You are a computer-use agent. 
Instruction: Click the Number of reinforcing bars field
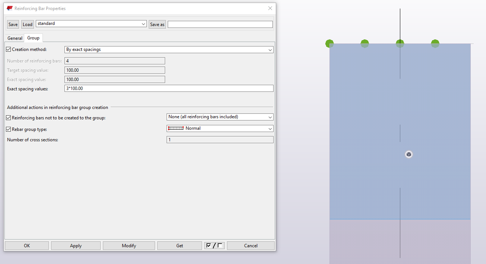click(115, 61)
